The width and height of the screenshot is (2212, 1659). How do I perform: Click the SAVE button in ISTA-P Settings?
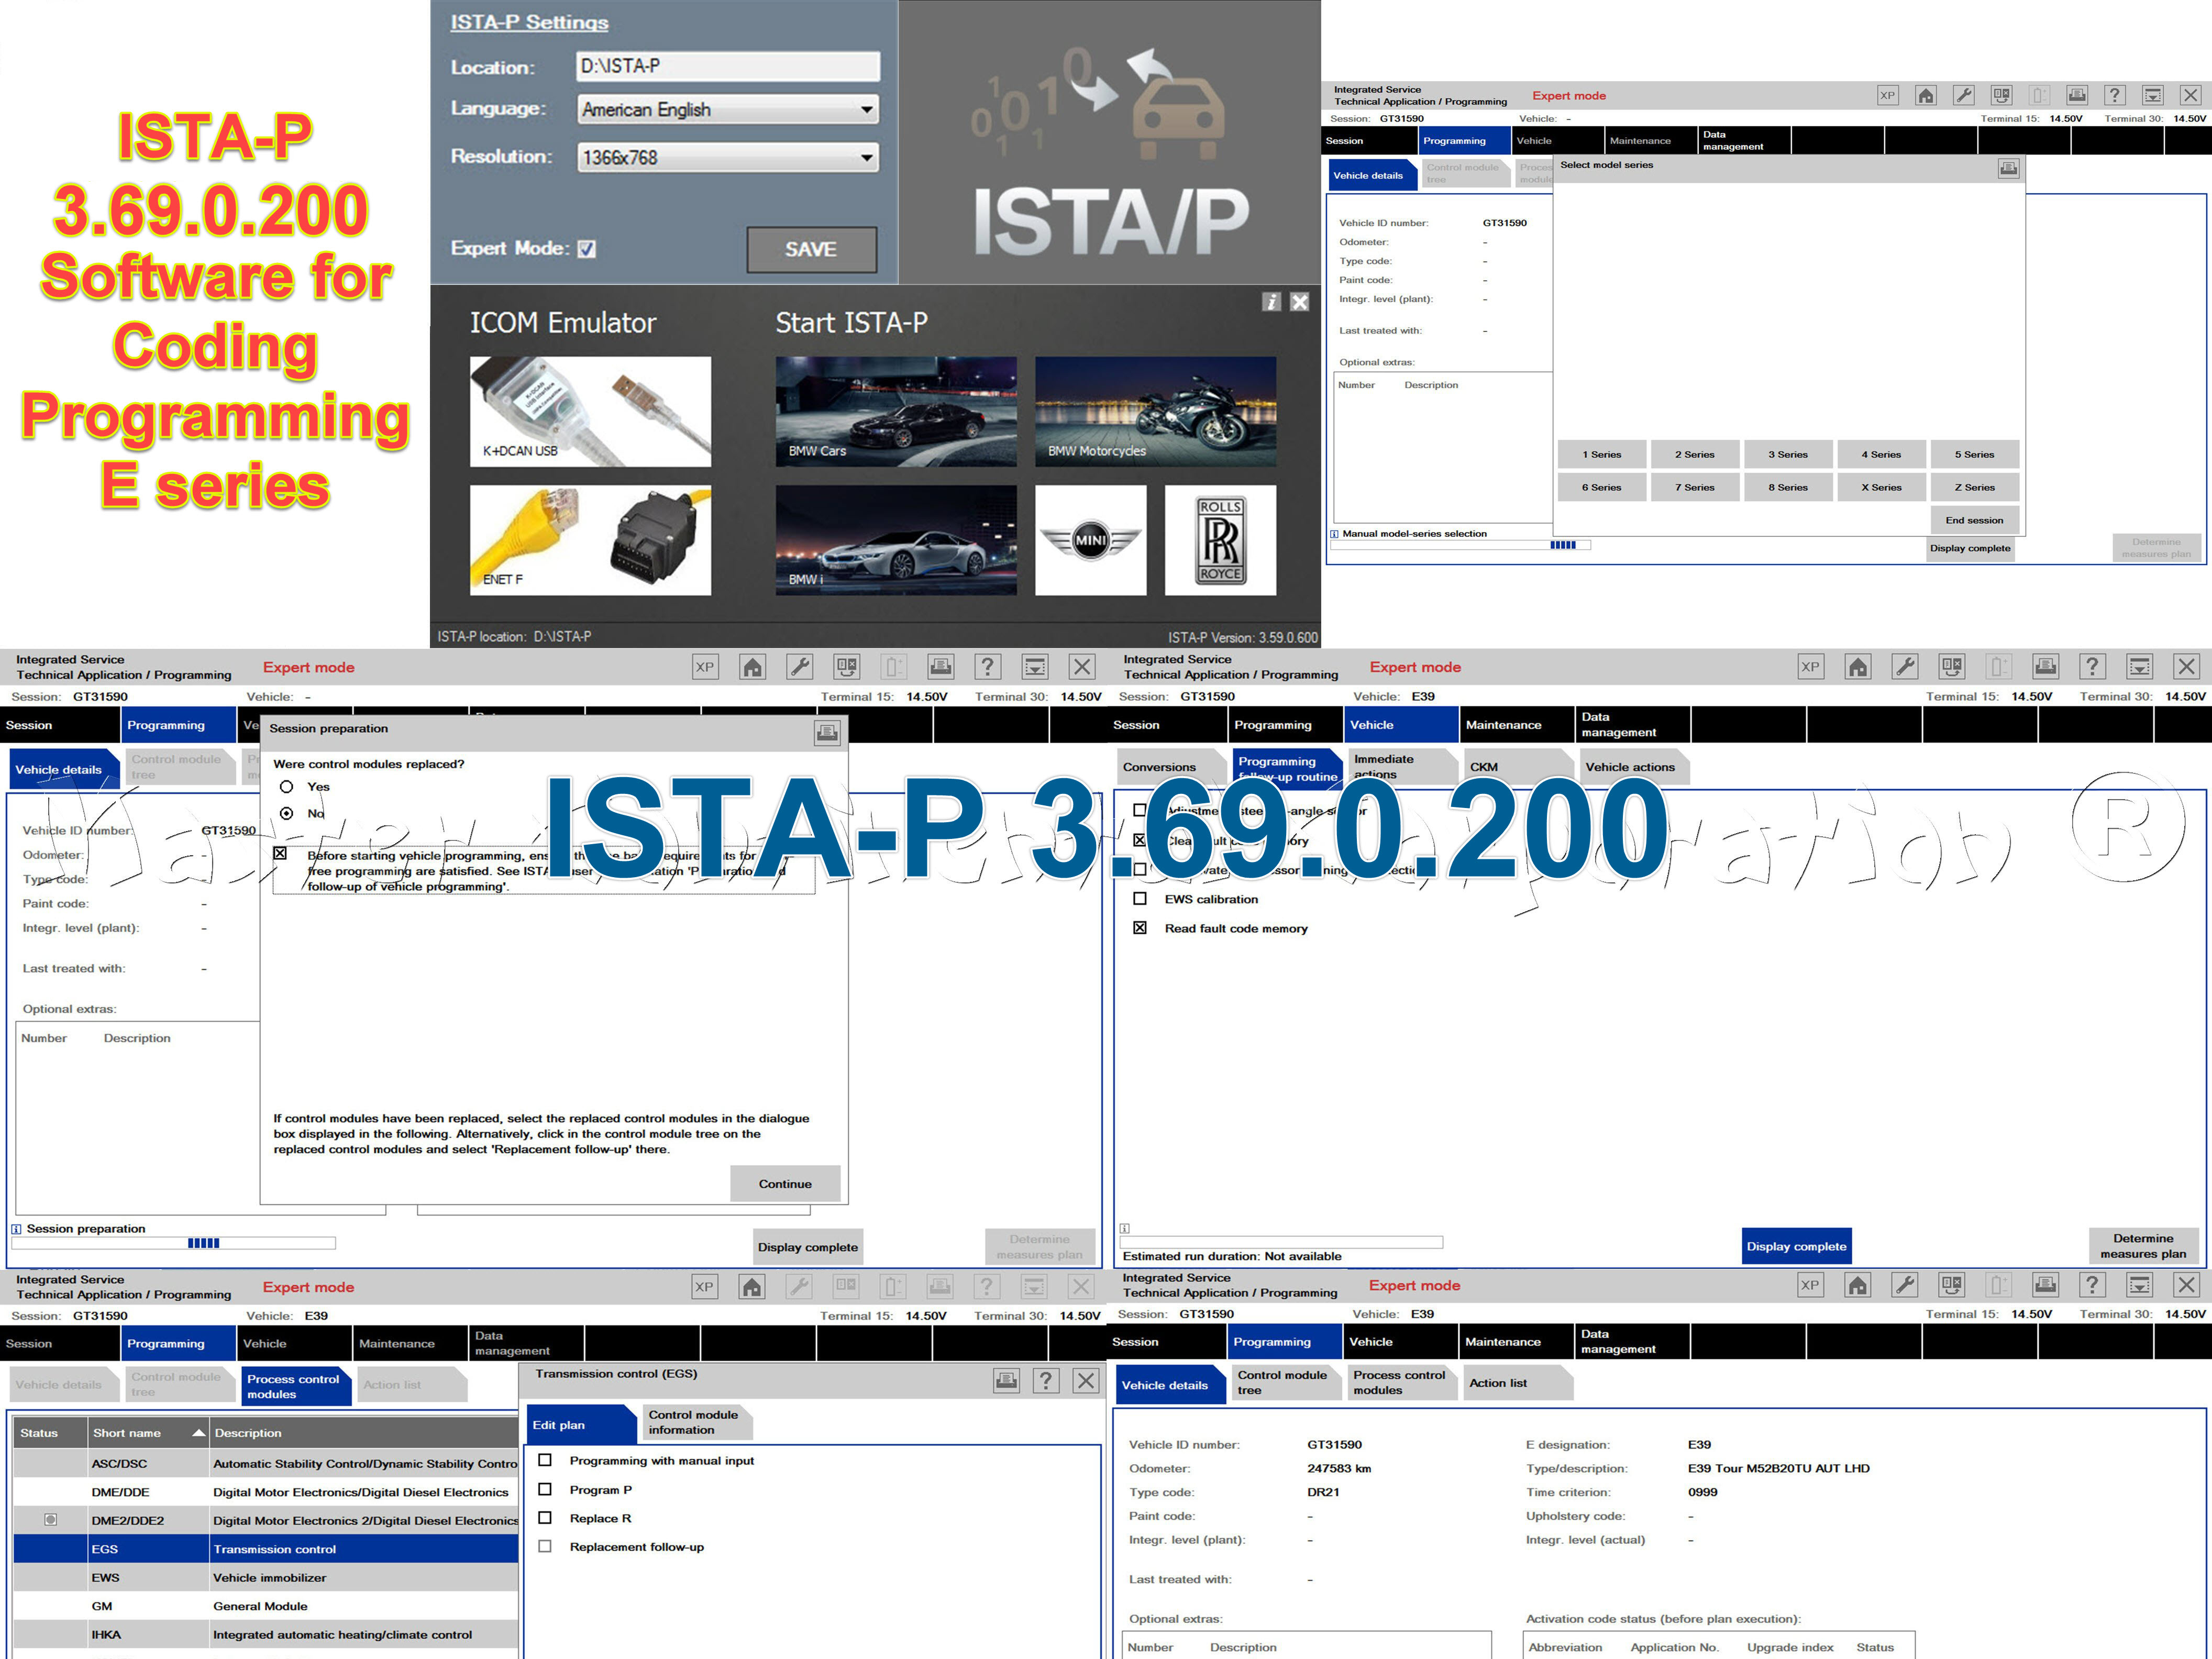point(811,249)
